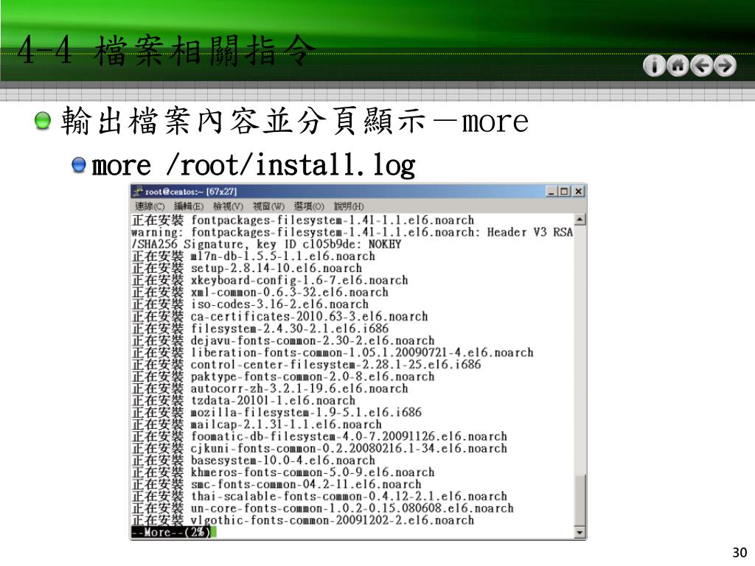Image resolution: width=755 pixels, height=566 pixels.
Task: Click the line dejavu-fonts-common-2.30-2.el6.noarch
Action: 284,340
